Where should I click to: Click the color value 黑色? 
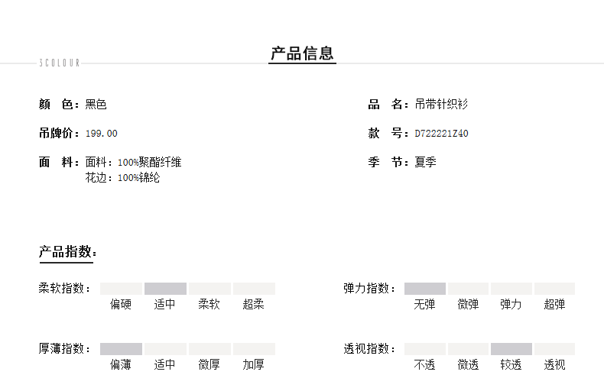click(96, 104)
